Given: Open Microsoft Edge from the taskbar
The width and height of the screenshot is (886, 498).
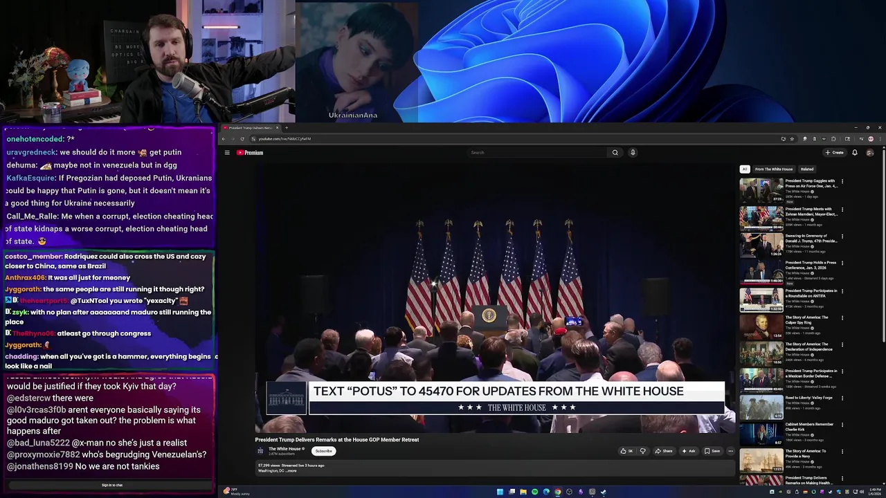Looking at the screenshot, I should pos(546,492).
